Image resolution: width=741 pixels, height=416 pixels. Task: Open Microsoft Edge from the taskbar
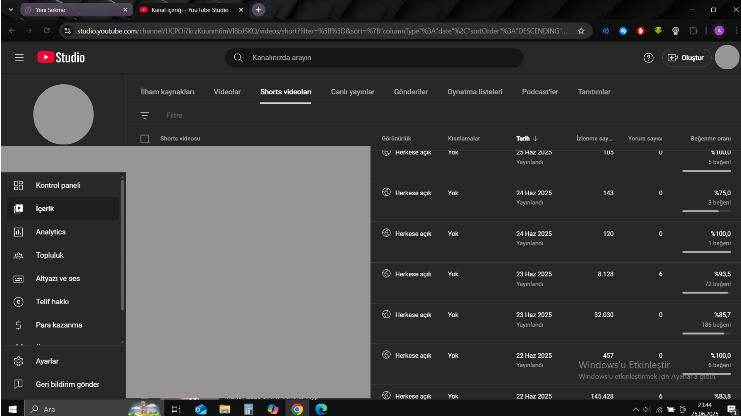click(x=321, y=409)
